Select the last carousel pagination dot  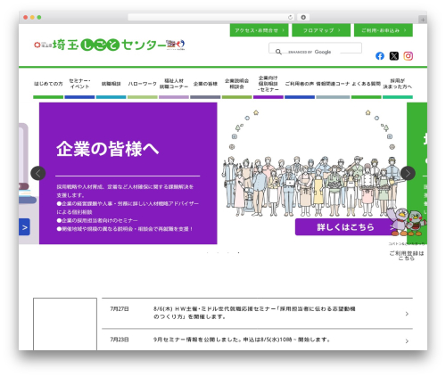(238, 252)
